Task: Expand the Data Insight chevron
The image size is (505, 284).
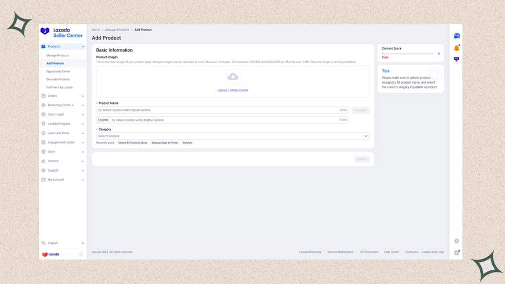Action: click(x=83, y=115)
